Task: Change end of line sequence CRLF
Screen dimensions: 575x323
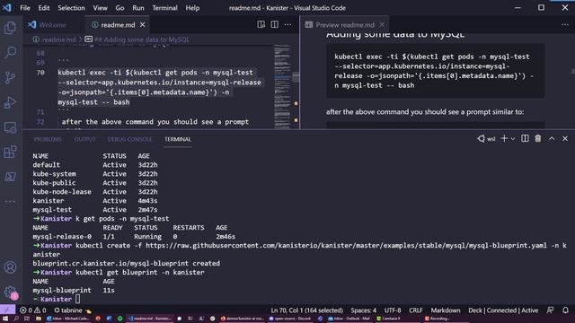Action: point(415,310)
